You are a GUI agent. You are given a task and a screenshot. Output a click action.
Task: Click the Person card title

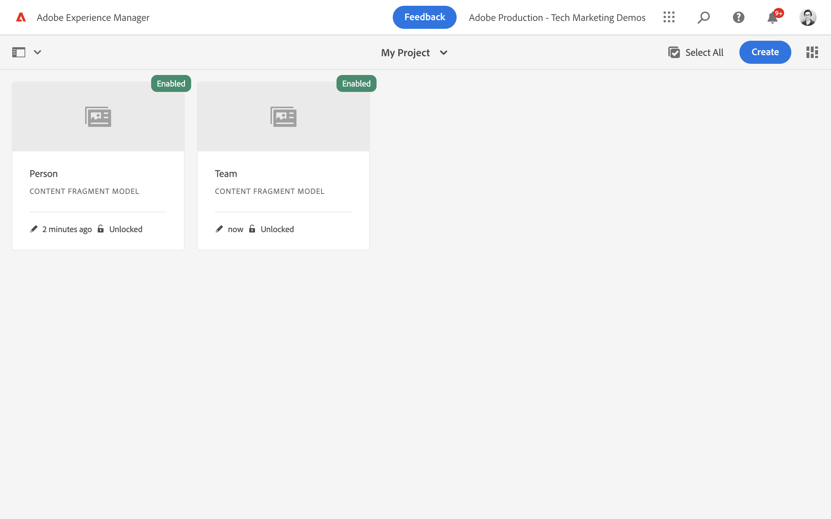pyautogui.click(x=44, y=174)
